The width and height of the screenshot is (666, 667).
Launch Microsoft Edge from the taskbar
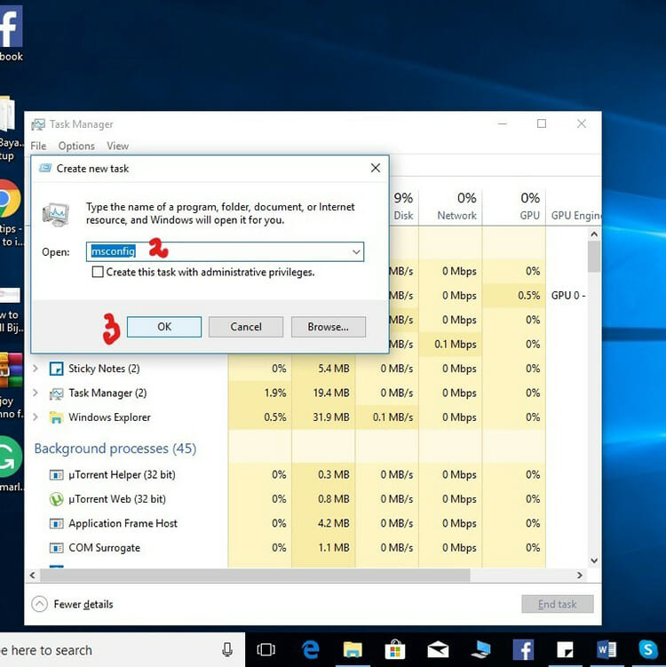coord(311,649)
